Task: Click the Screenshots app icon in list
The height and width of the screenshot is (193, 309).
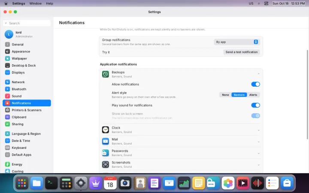Action: (x=106, y=164)
